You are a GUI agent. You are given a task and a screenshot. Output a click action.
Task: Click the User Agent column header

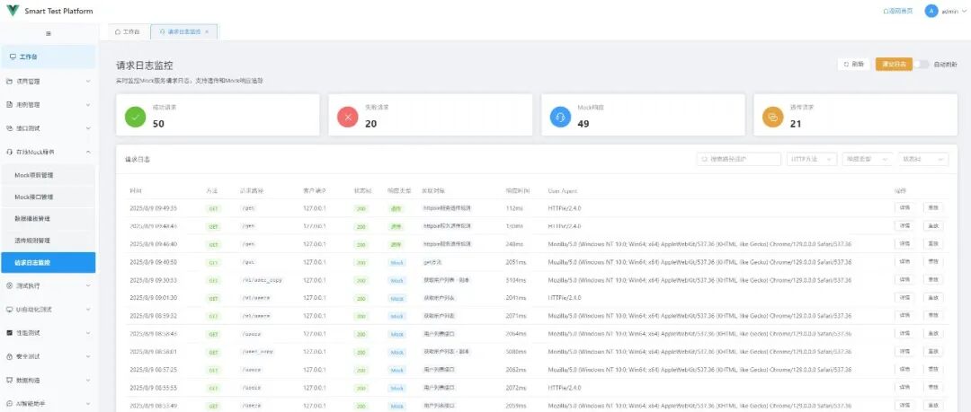coord(562,190)
